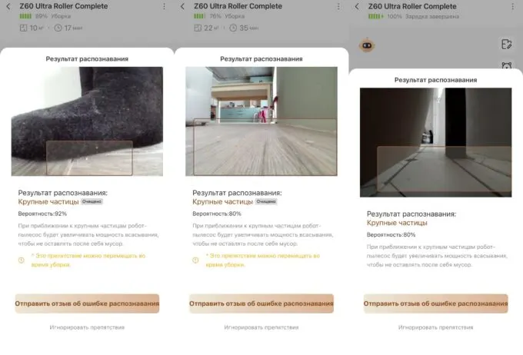The image size is (523, 355).
Task: Open the map edit icon at right
Action: 507,44
